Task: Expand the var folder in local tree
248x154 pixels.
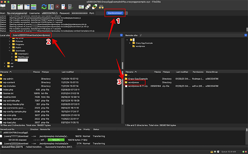Action: point(4,67)
